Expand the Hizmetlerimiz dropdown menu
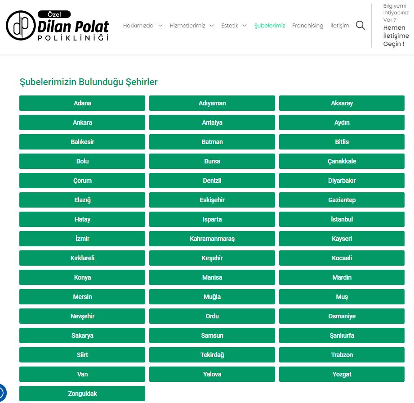 (191, 26)
